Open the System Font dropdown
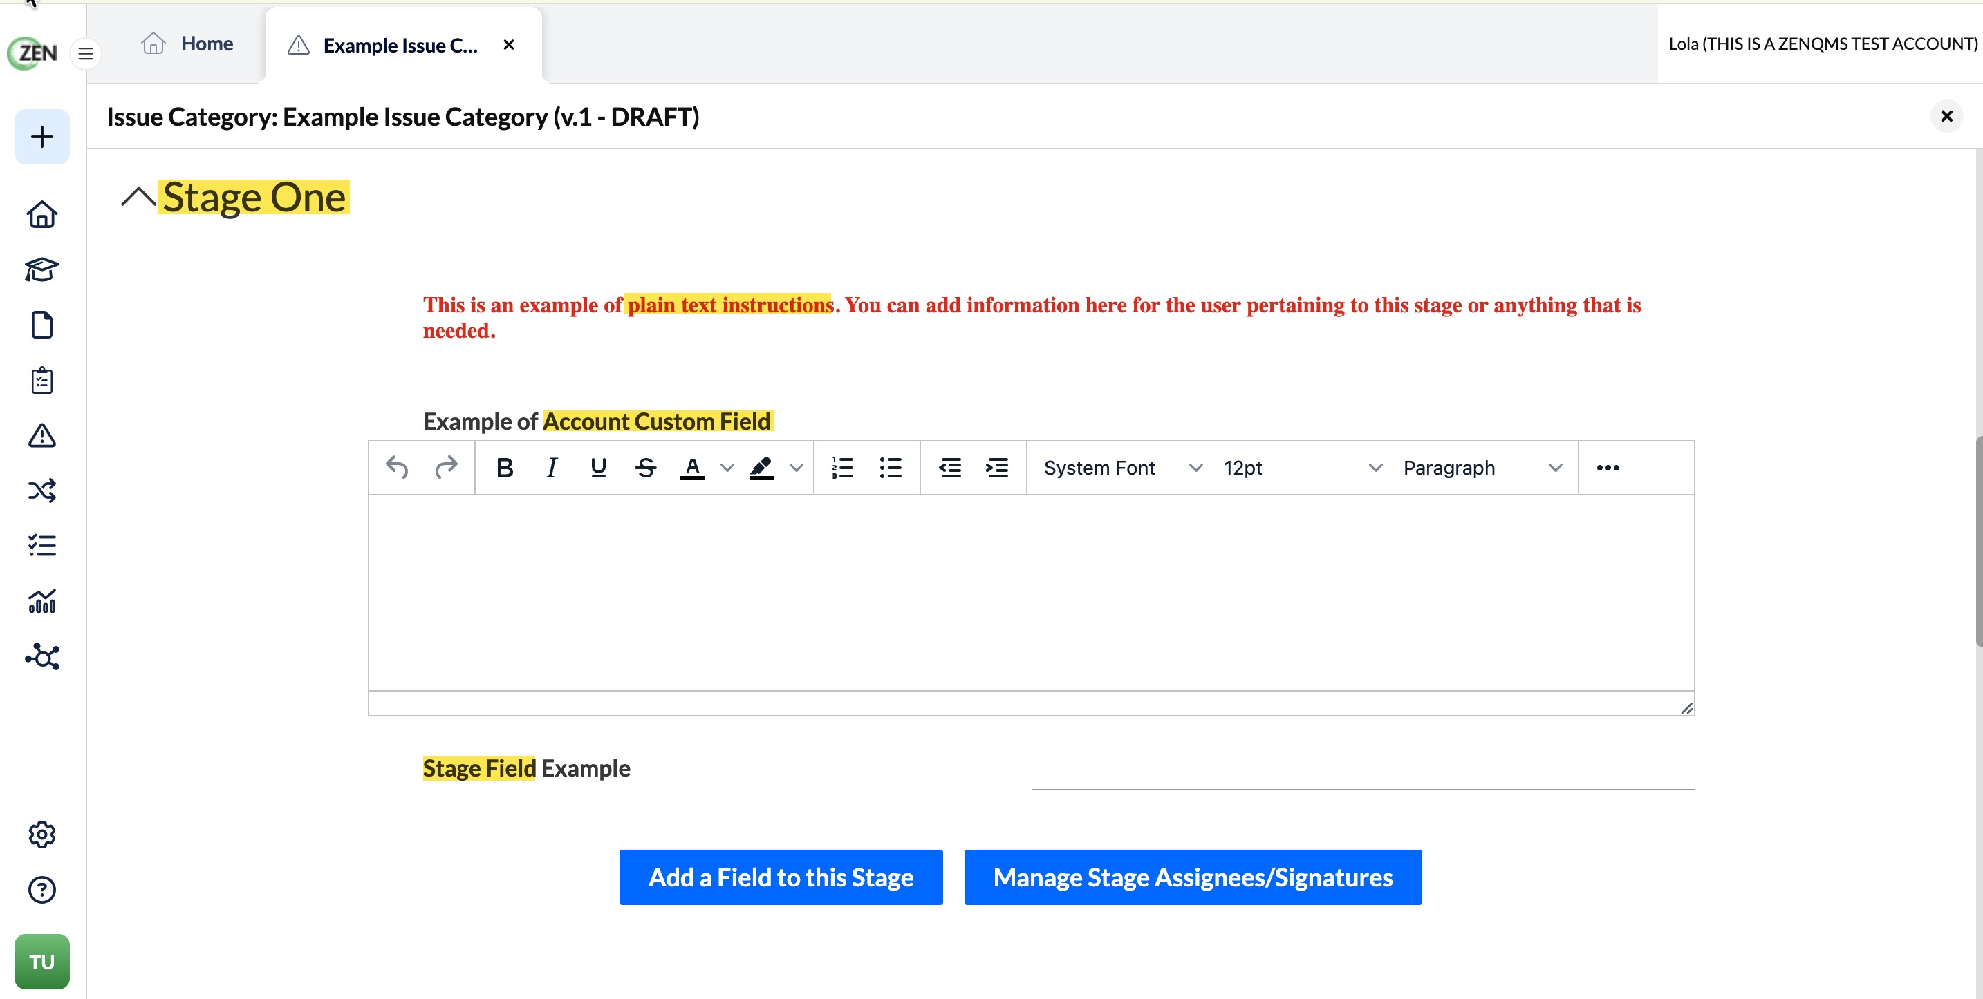1983x999 pixels. [x=1122, y=468]
